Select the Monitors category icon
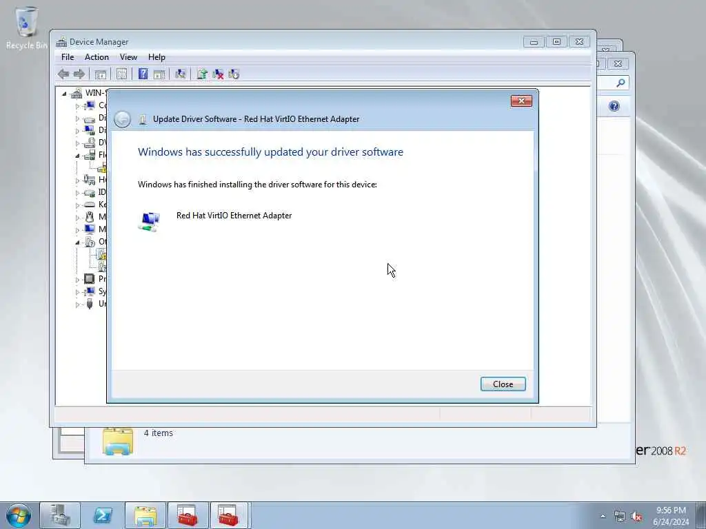The width and height of the screenshot is (706, 529). click(x=90, y=229)
